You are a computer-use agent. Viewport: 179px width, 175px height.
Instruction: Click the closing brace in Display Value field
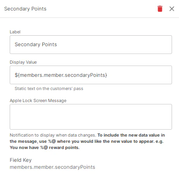click(x=106, y=75)
